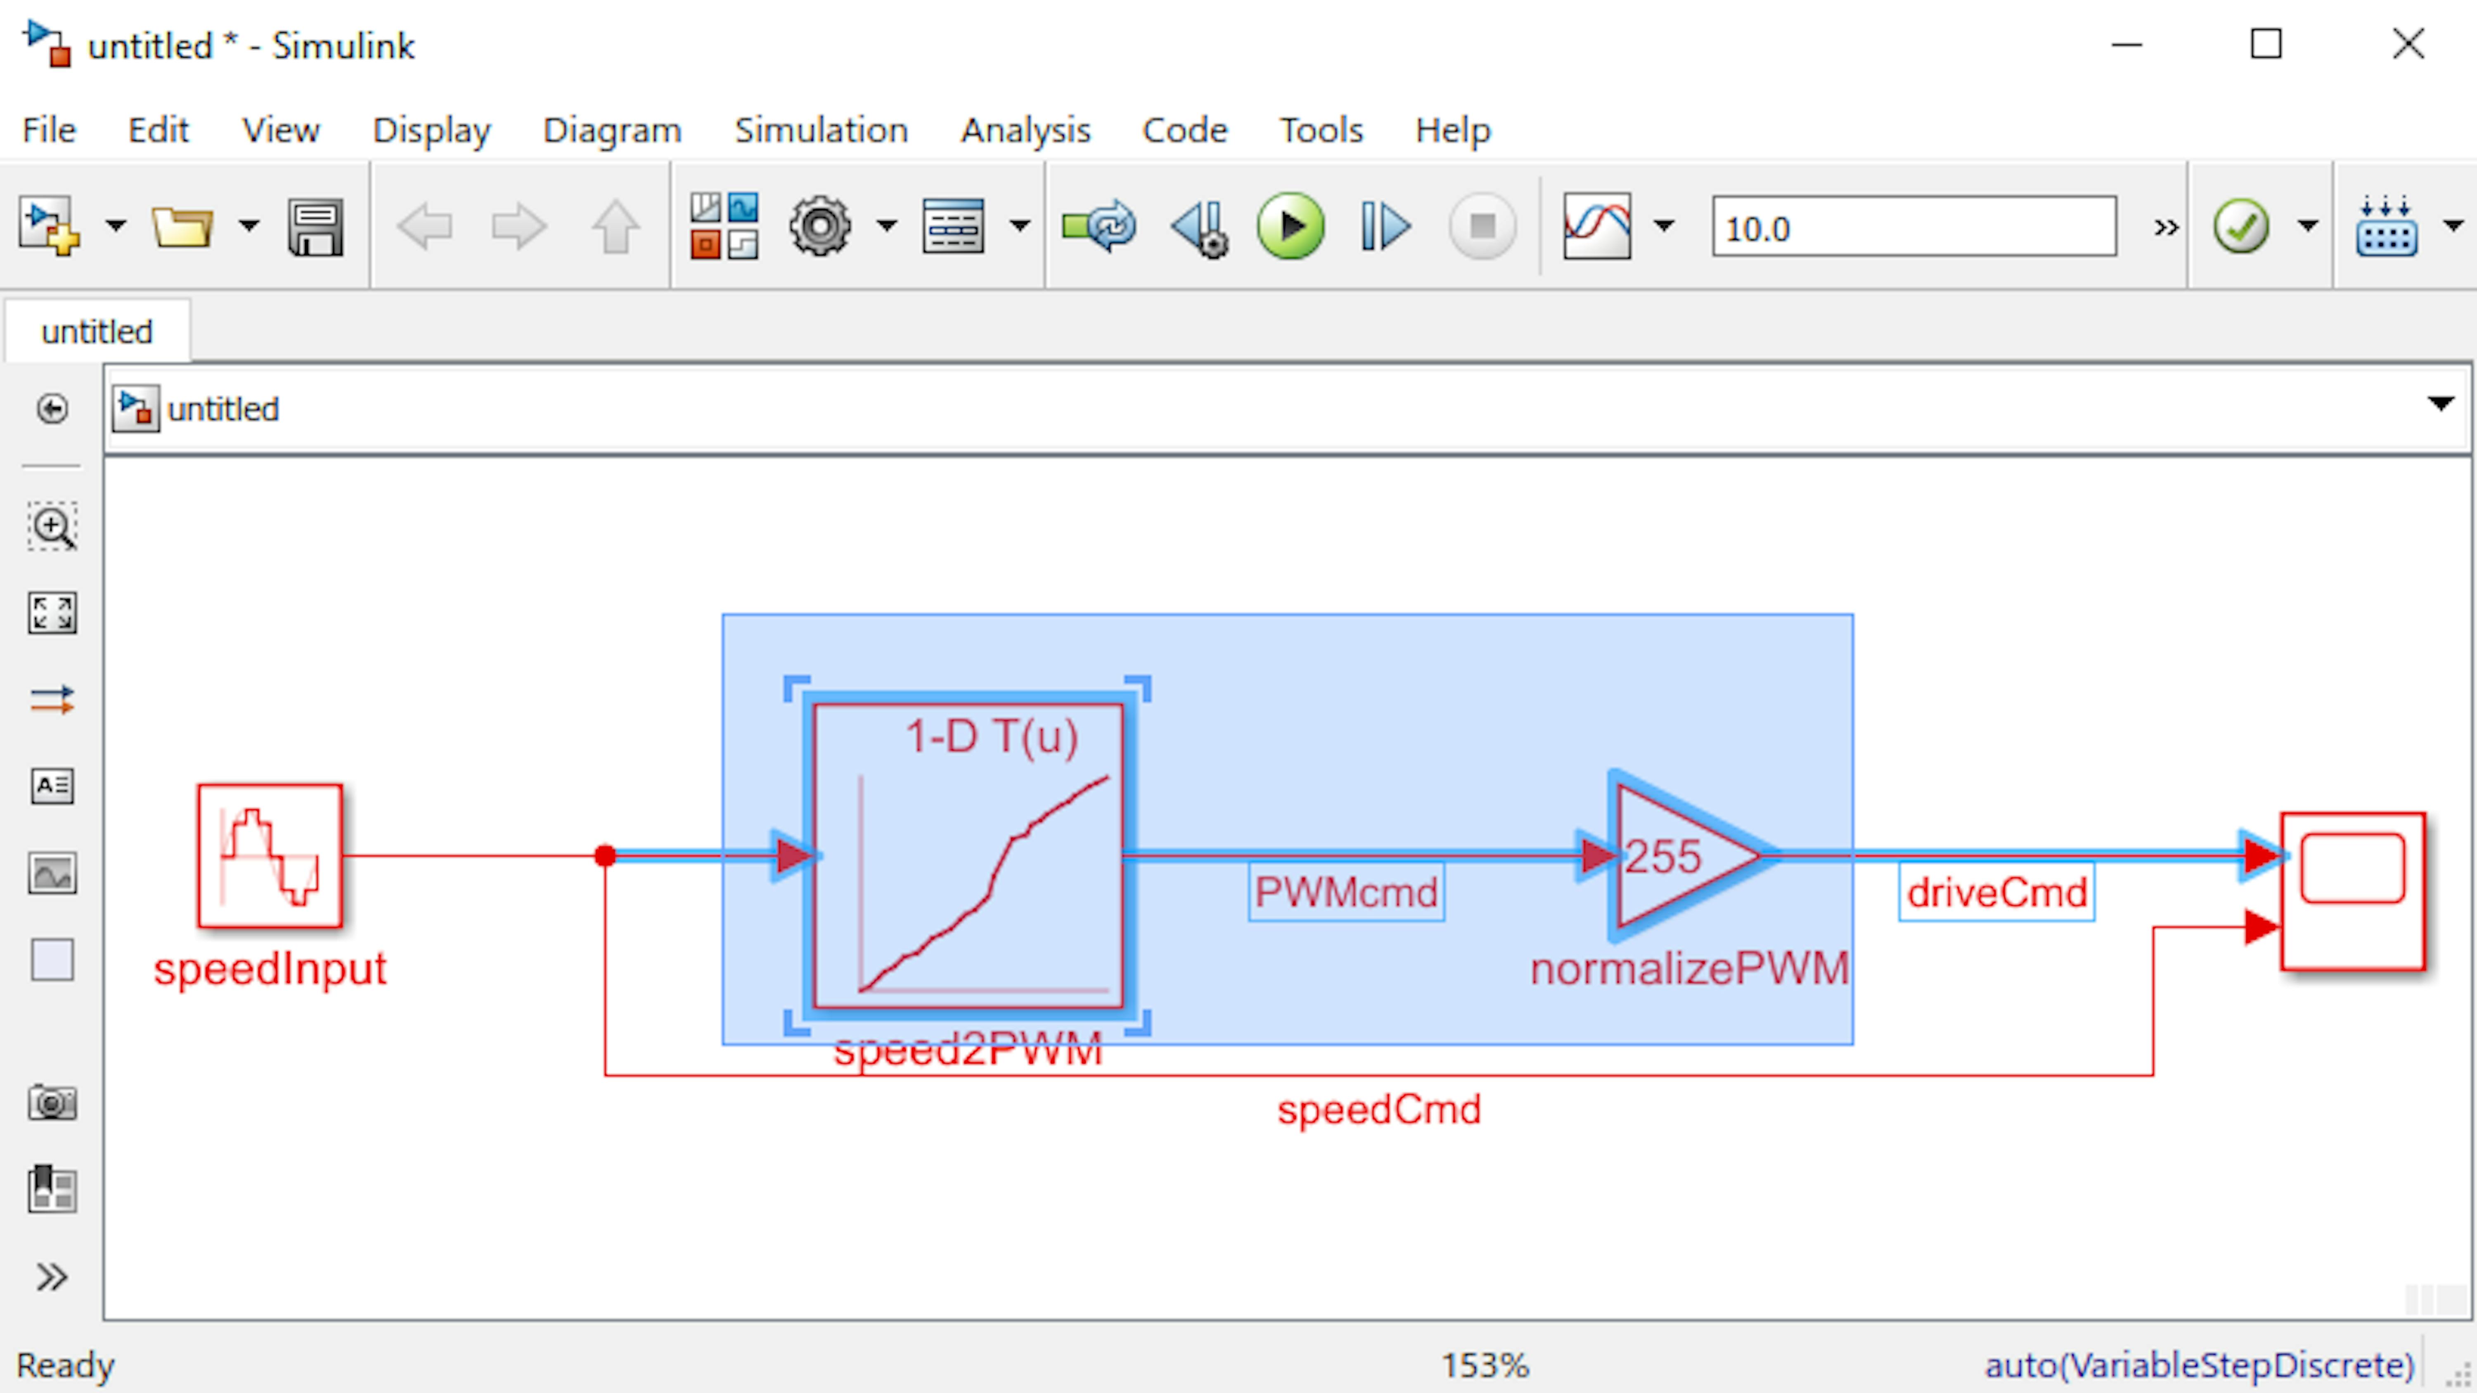Click the Forward navigation arrow
This screenshot has height=1393, width=2477.
[x=519, y=227]
